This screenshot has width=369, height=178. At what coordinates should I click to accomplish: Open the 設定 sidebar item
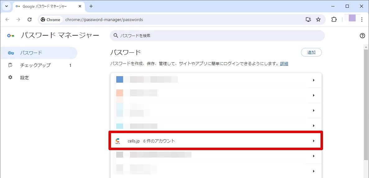coord(39,77)
